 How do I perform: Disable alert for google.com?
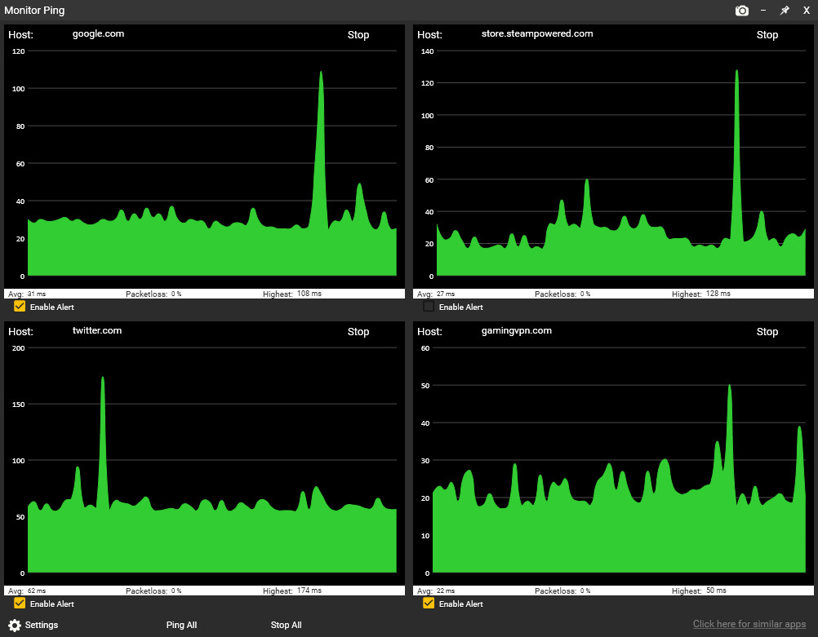point(20,307)
